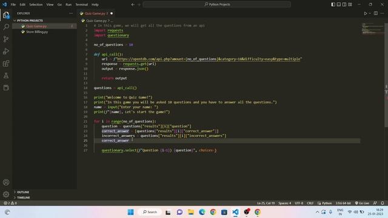This screenshot has height=218, width=388.
Task: Open the Selection menu
Action: 36,4
